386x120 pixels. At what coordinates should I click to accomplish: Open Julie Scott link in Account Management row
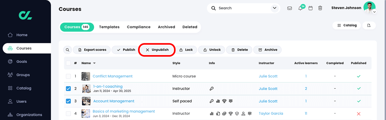click(x=268, y=101)
